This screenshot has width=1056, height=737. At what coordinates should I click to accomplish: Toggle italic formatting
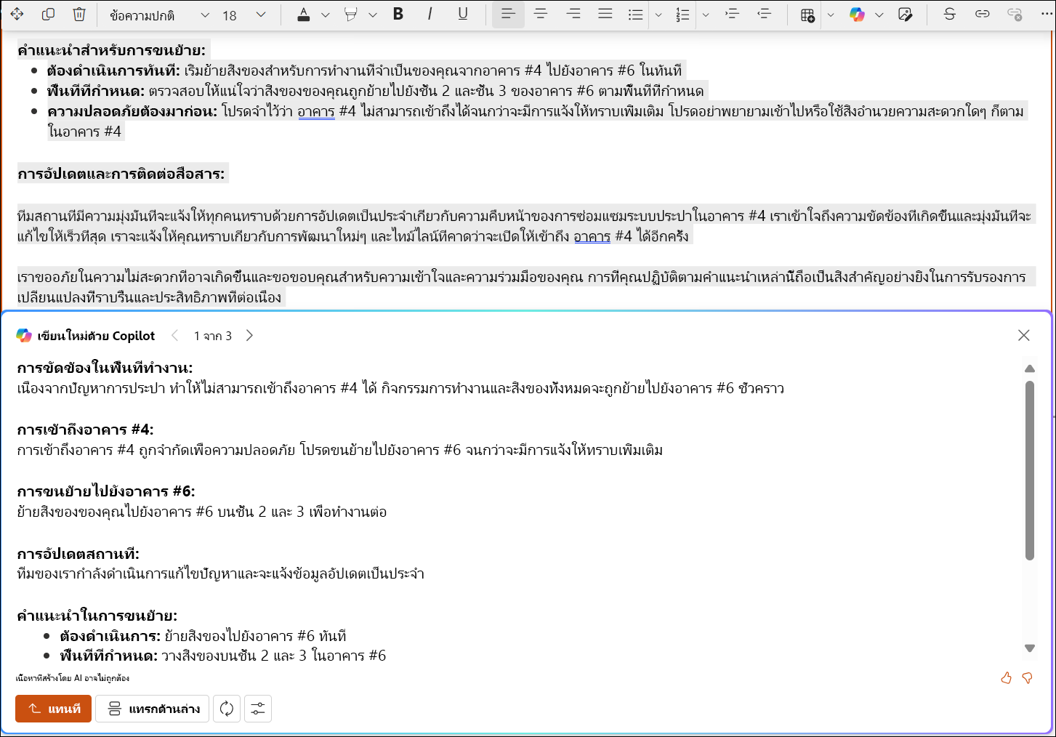click(x=430, y=14)
